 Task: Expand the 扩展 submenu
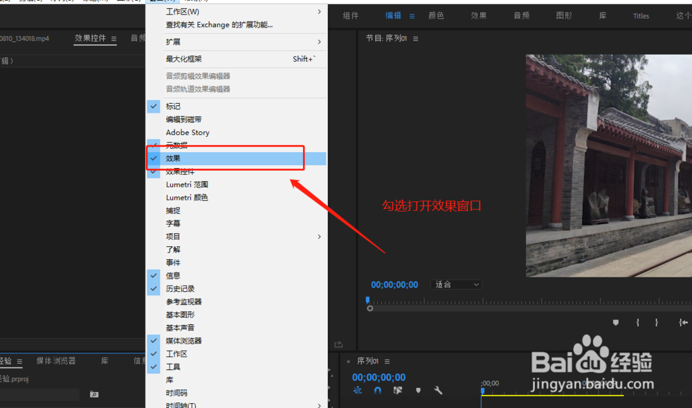pos(236,42)
